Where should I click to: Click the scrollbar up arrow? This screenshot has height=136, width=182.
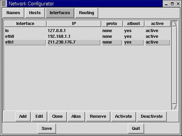(174, 24)
